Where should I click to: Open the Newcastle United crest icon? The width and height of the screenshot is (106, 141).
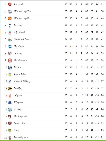(x=10, y=39)
